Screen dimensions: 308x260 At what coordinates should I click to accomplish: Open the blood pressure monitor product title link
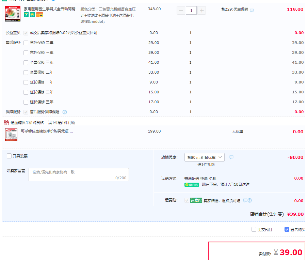point(51,9)
